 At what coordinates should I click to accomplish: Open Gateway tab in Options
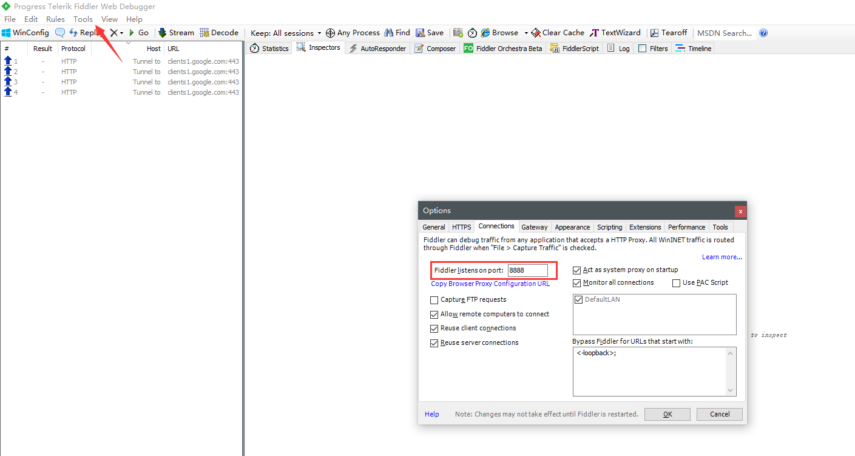click(534, 227)
